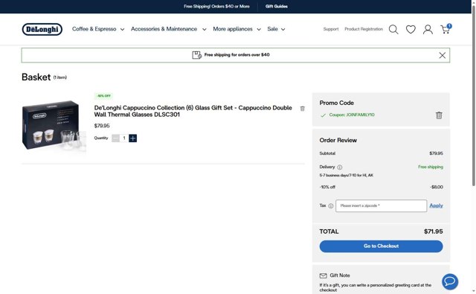The image size is (476, 294).
Task: Click the Coupon: JOINFAMILY10 text
Action: [352, 115]
